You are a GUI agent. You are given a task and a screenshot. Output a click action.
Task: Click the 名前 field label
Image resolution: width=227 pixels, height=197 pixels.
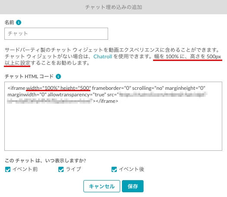(9, 22)
